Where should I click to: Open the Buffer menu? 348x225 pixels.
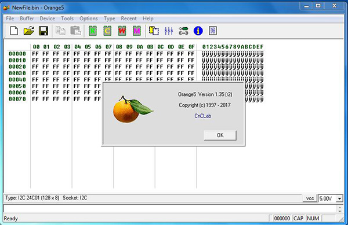click(27, 19)
